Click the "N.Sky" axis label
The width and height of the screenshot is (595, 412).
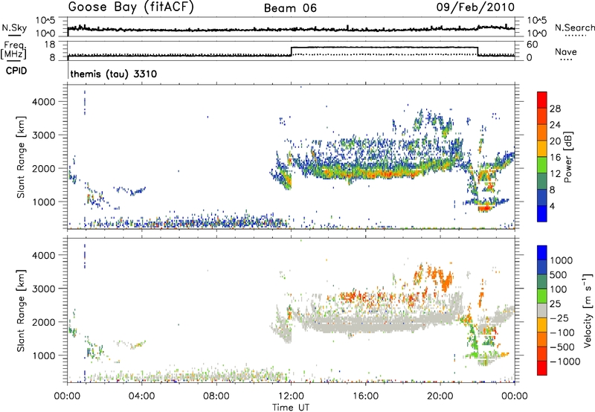(14, 28)
